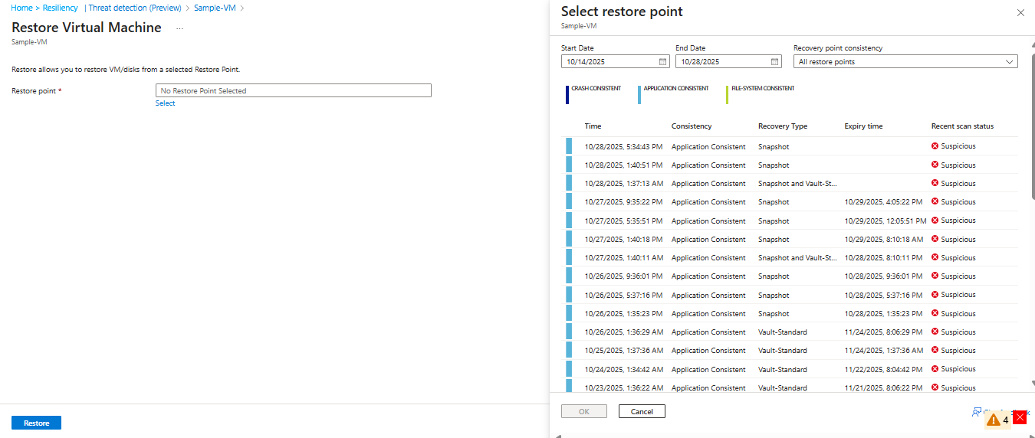Sort by the Consistency column header
This screenshot has width=1035, height=438.
point(692,126)
